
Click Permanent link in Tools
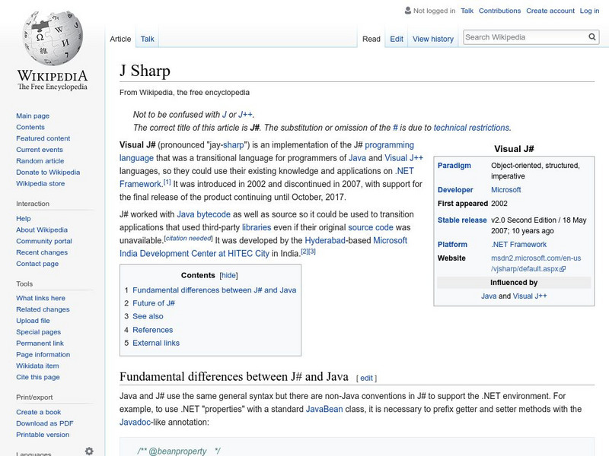point(40,343)
